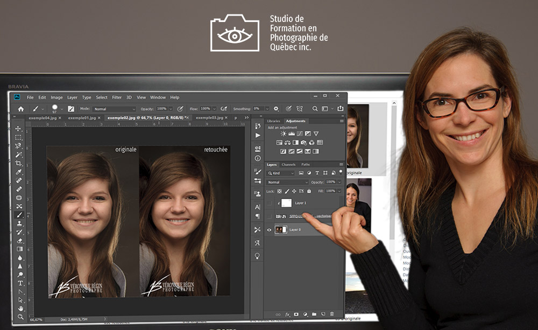Open the Actions panel play icon
The image size is (538, 330).
coord(258,135)
